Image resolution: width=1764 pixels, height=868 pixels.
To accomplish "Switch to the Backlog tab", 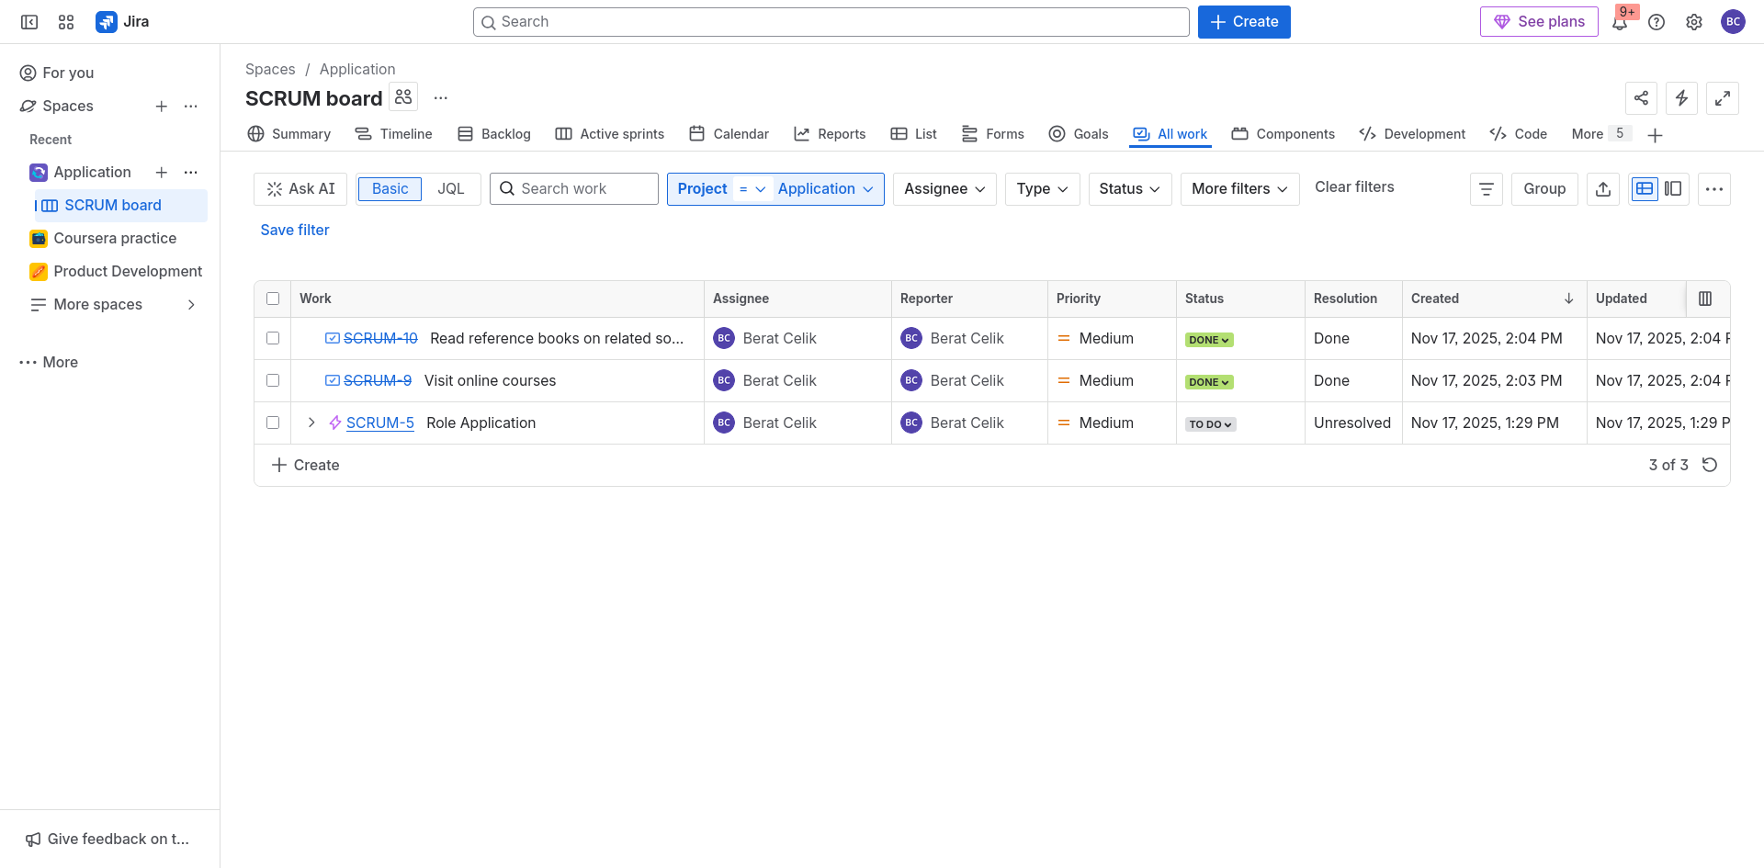I will (x=494, y=134).
